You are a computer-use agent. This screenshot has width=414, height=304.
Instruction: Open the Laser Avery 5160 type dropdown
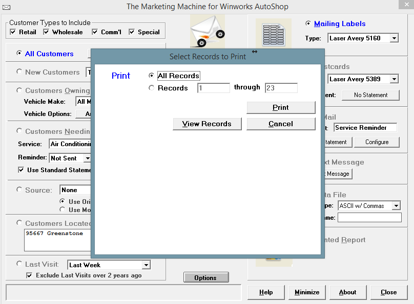394,38
